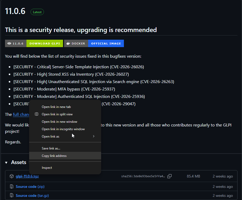This screenshot has width=242, height=200.
Task: Choose 'Open link in incognito window'
Action: (63, 129)
